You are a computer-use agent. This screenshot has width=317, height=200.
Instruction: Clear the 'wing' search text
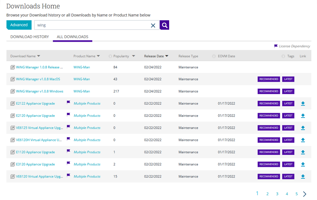coord(153,25)
